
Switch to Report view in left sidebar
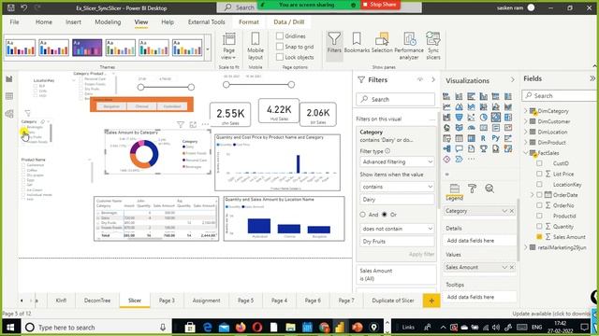point(9,78)
